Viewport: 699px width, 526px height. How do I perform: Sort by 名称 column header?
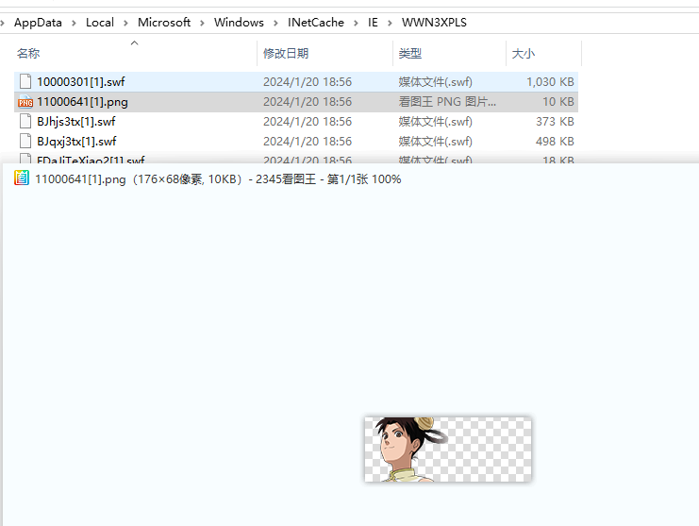(x=28, y=54)
